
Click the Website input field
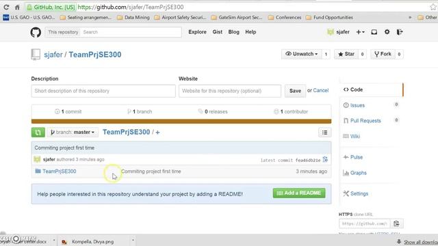point(230,91)
